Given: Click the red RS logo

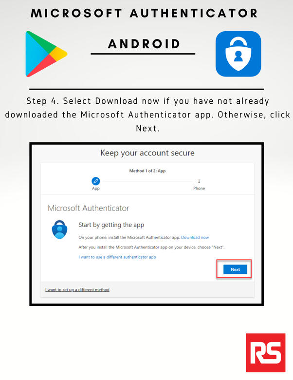Looking at the screenshot, I should tap(265, 353).
